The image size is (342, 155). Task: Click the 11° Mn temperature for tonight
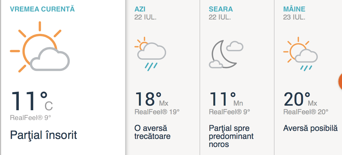click(226, 99)
